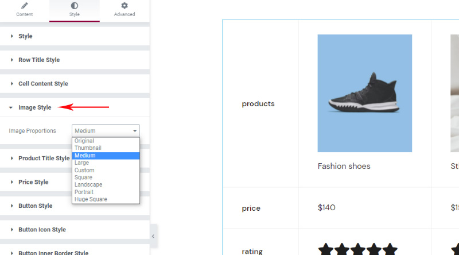Click the Fashion shoes product title
Viewport: 459px width, 255px height.
click(x=344, y=167)
